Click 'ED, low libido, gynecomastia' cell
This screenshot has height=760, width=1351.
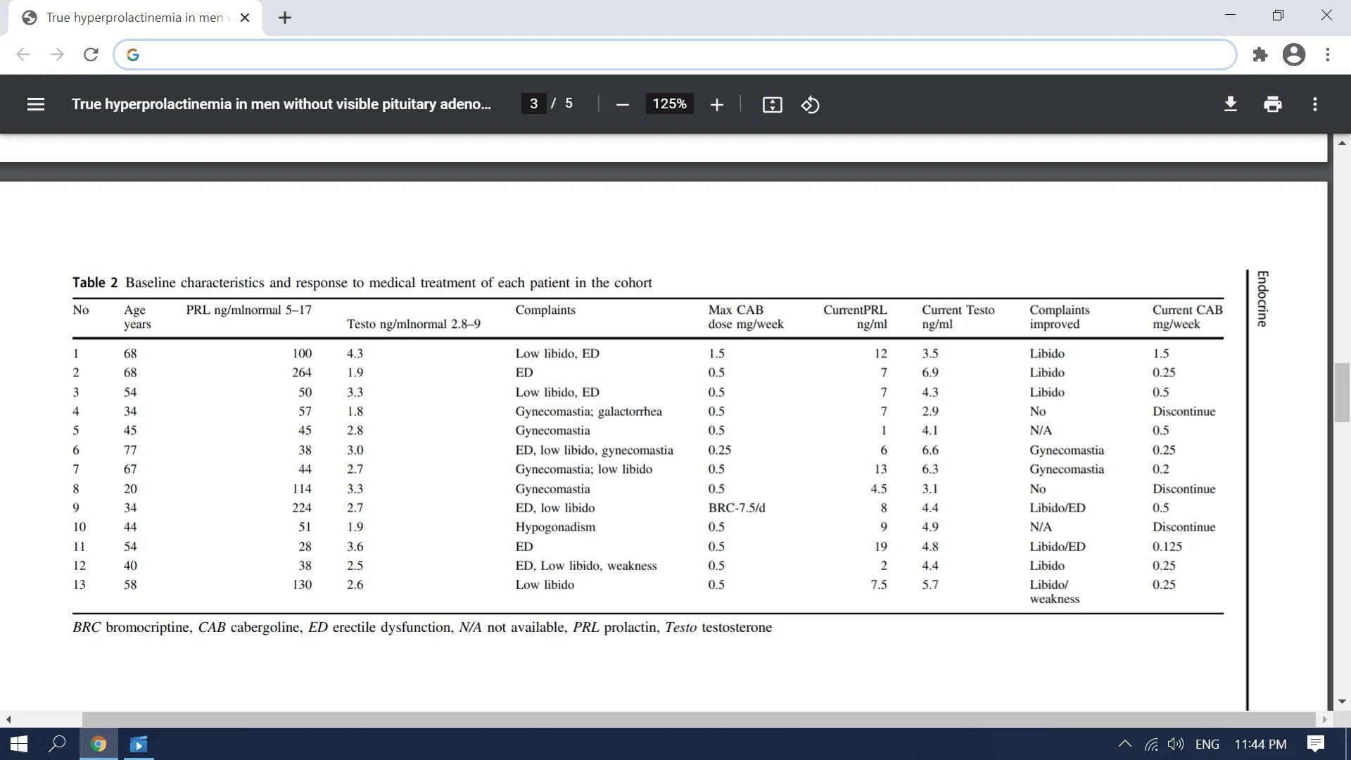pyautogui.click(x=594, y=450)
